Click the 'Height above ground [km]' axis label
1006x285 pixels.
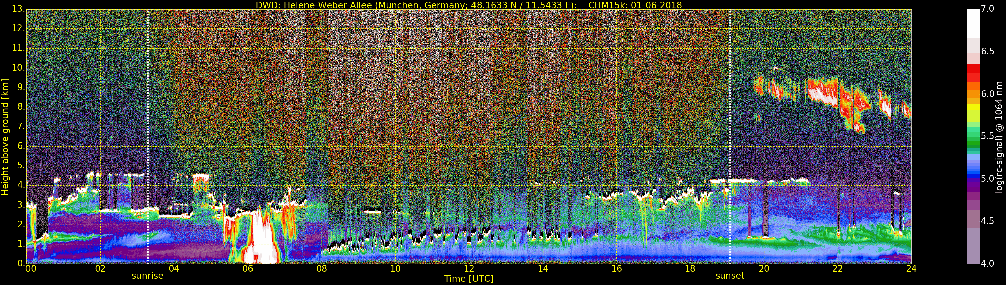(x=5, y=137)
